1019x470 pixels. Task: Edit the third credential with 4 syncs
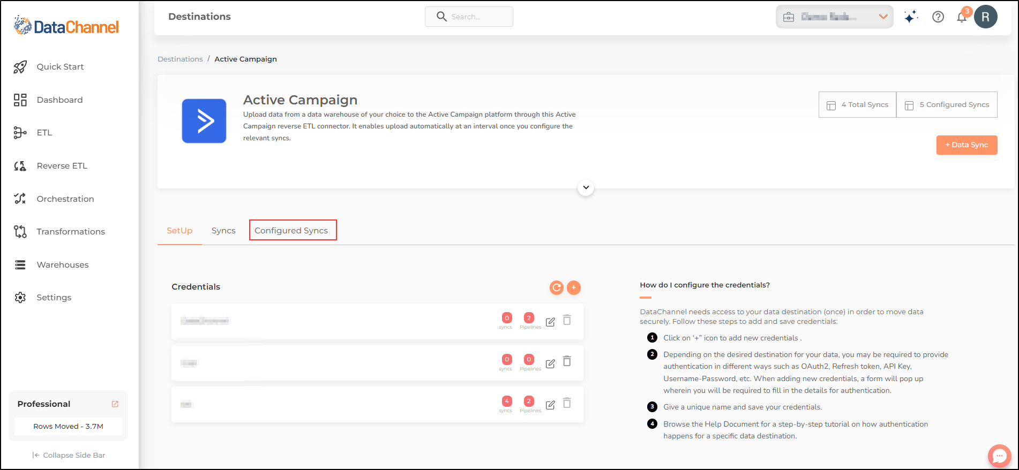pos(550,405)
